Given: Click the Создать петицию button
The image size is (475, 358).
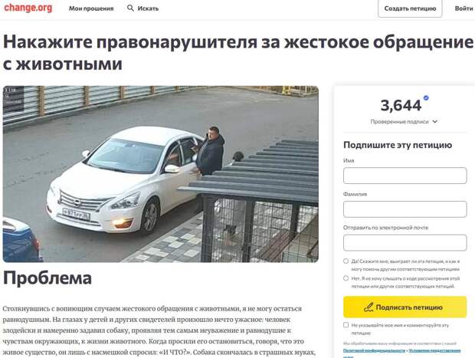Looking at the screenshot, I should (x=410, y=8).
